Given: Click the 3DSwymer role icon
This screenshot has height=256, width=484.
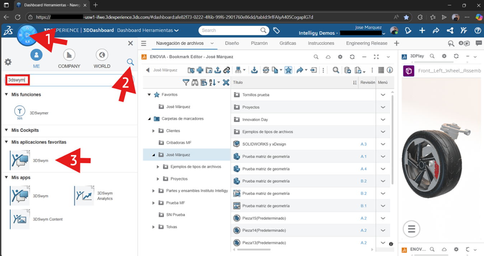Looking at the screenshot, I should [x=20, y=112].
